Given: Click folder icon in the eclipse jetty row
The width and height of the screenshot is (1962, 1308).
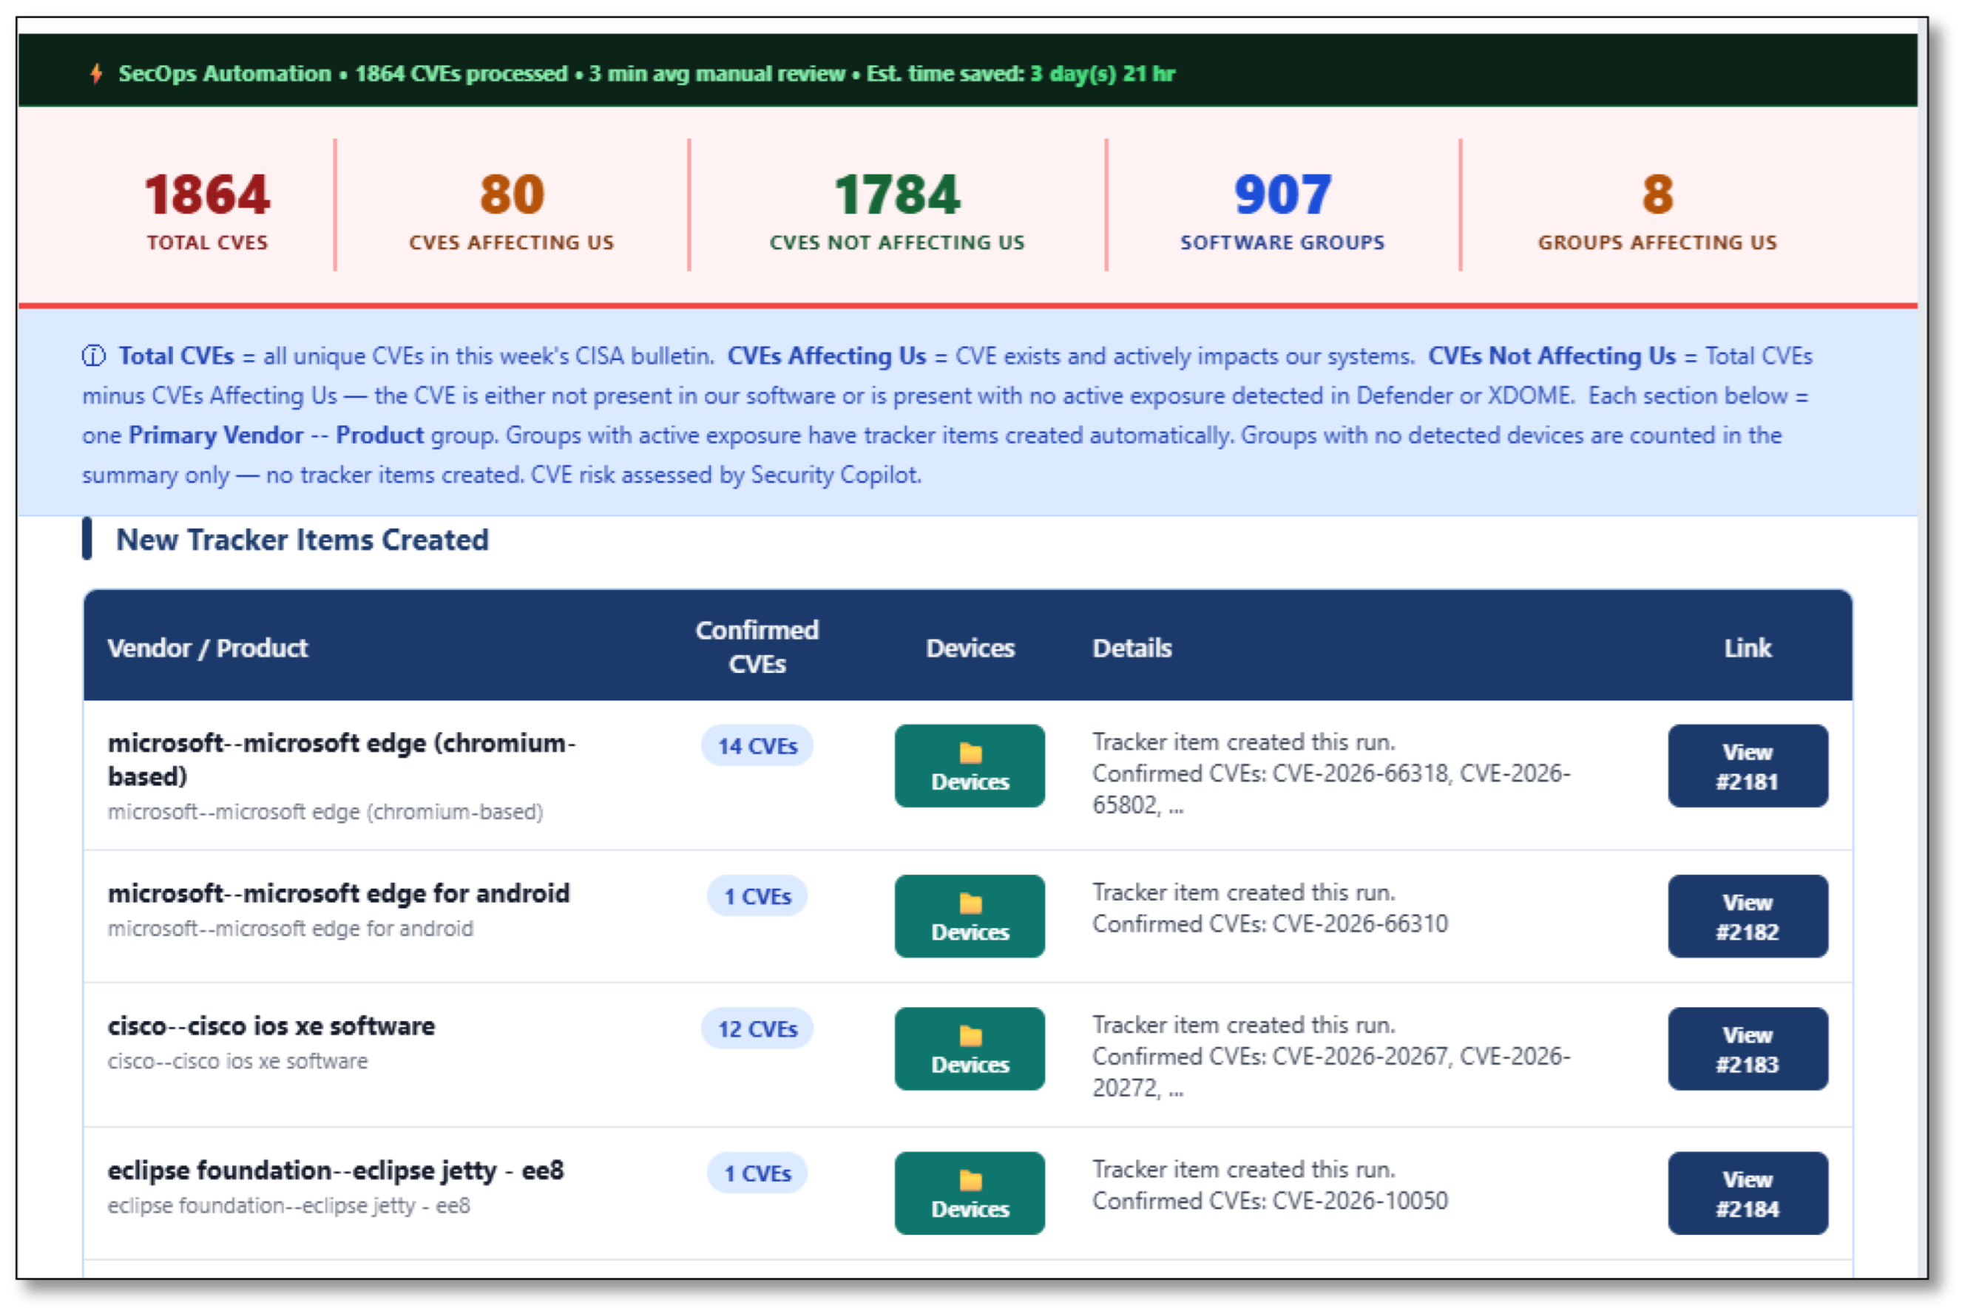Looking at the screenshot, I should [x=970, y=1180].
